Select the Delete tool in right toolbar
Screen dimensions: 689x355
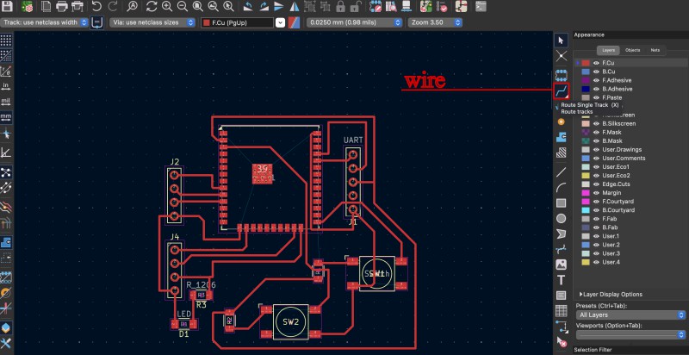[562, 341]
